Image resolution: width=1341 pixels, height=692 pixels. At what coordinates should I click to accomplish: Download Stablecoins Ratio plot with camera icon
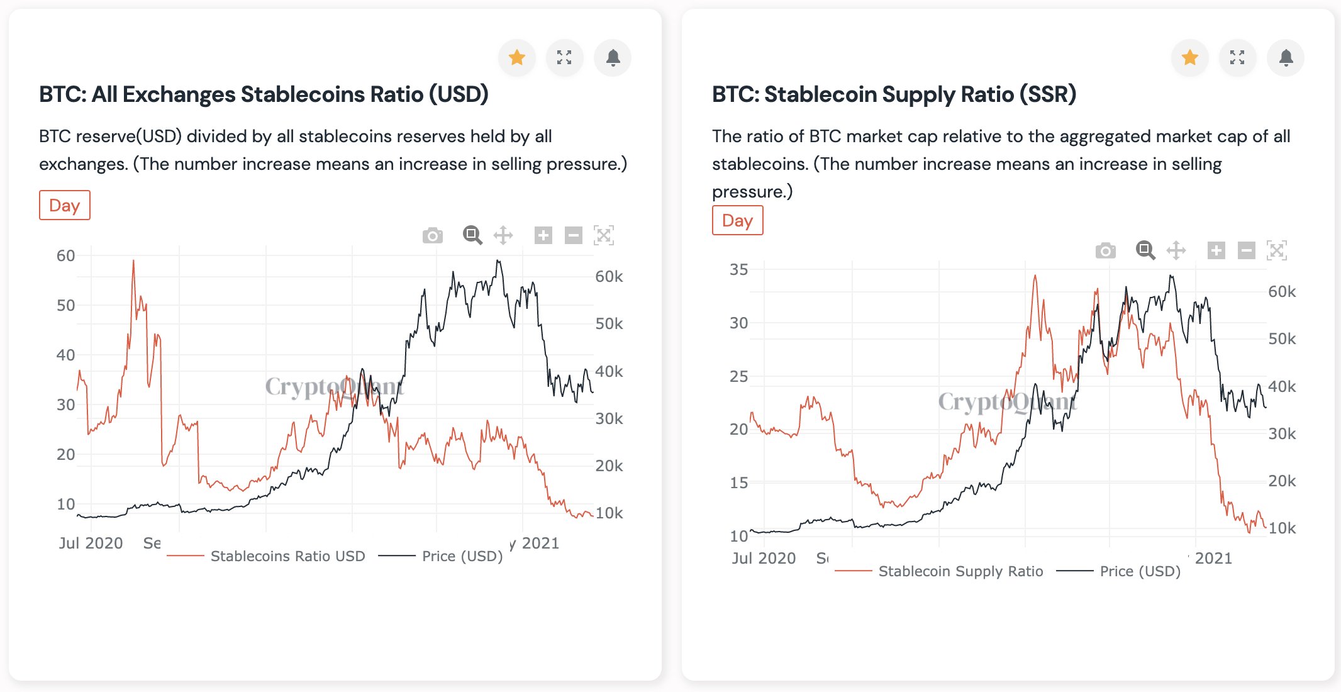433,235
